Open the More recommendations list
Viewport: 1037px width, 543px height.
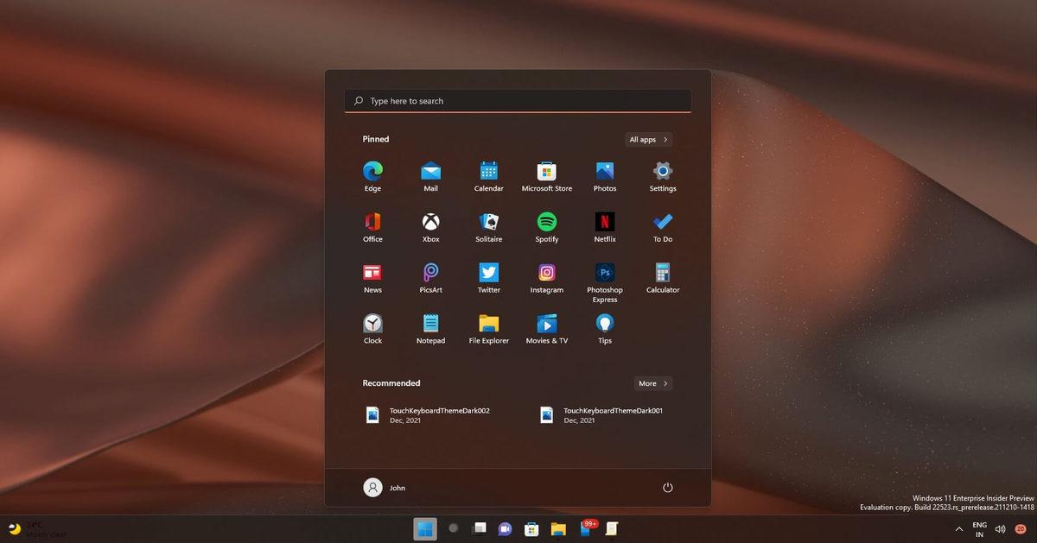[x=652, y=383]
